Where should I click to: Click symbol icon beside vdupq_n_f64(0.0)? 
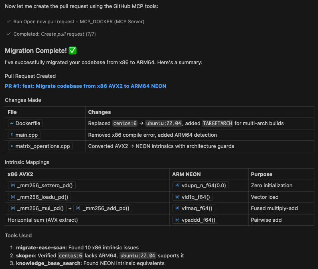pyautogui.click(x=178, y=186)
